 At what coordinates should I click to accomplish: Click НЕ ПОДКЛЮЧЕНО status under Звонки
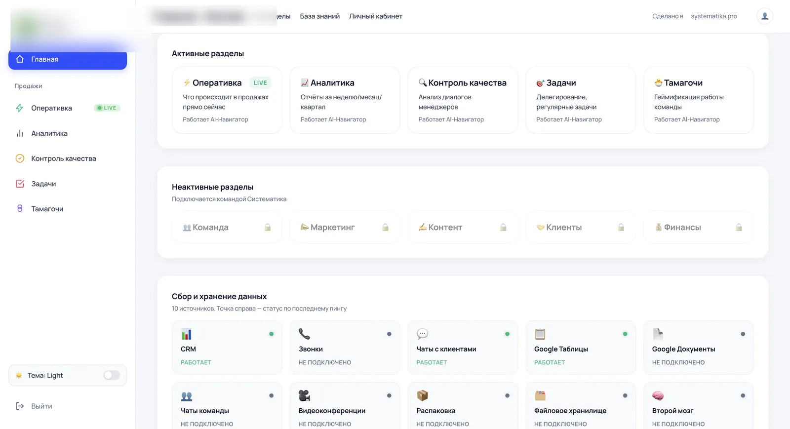coord(325,362)
